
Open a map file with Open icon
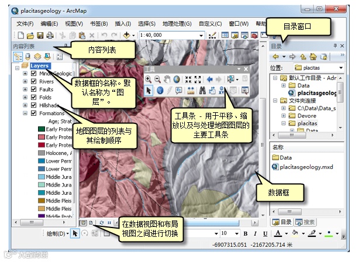pyautogui.click(x=30, y=36)
